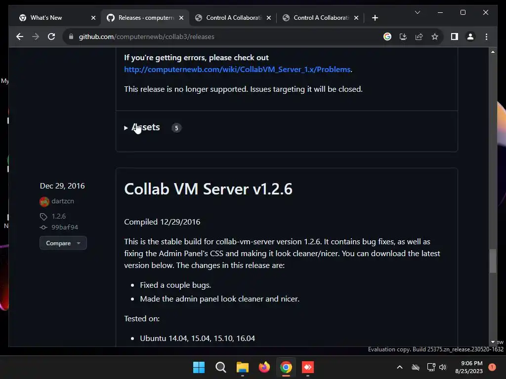Screen dimensions: 506x379
Task: View site security lock info
Action: click(x=71, y=37)
